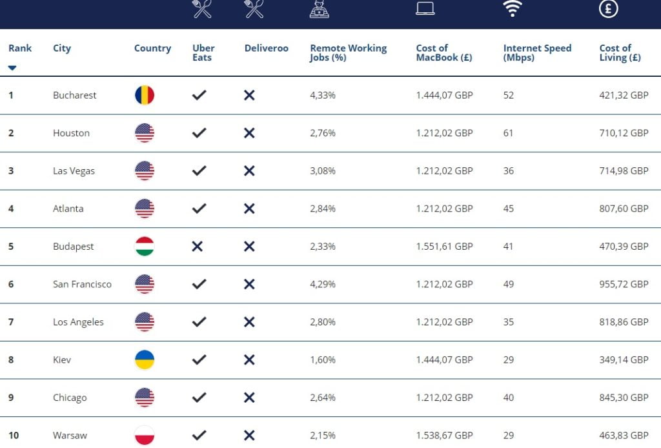Click the cutlery icon above Deliveroo
Screen dimensions: 661x448
click(x=254, y=9)
